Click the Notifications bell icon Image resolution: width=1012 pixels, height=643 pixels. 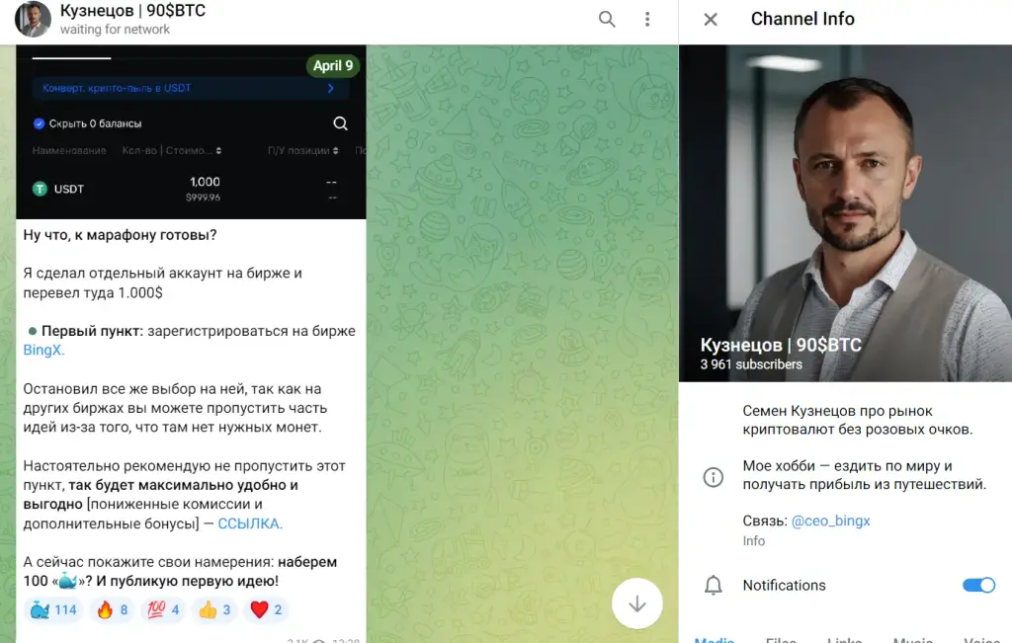click(714, 585)
